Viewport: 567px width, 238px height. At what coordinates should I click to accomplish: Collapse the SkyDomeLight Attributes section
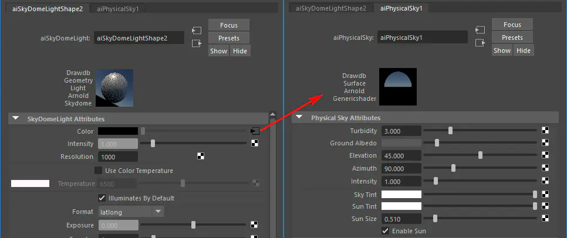(16, 118)
